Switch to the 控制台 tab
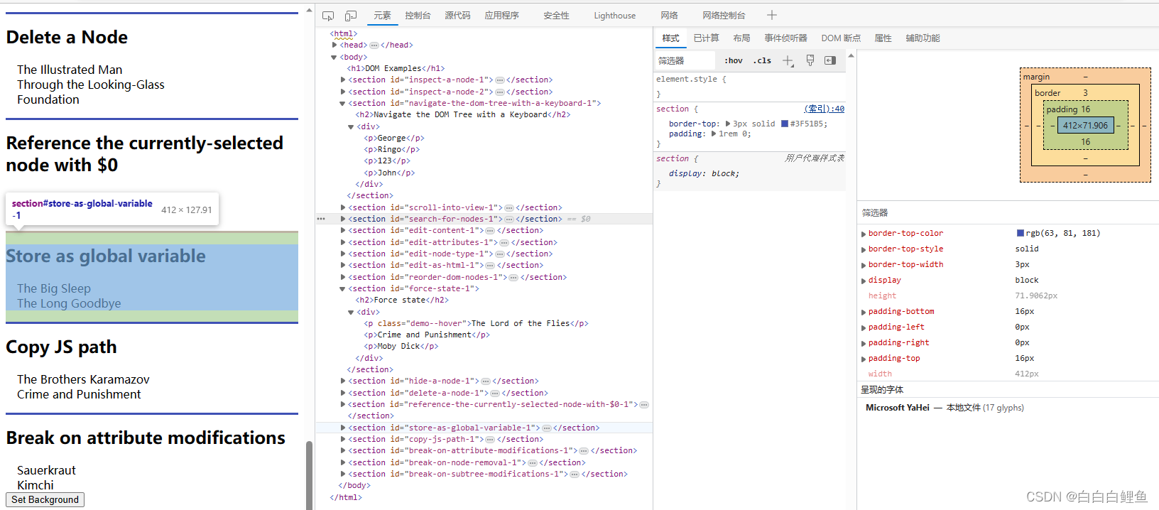The width and height of the screenshot is (1159, 510). [418, 16]
